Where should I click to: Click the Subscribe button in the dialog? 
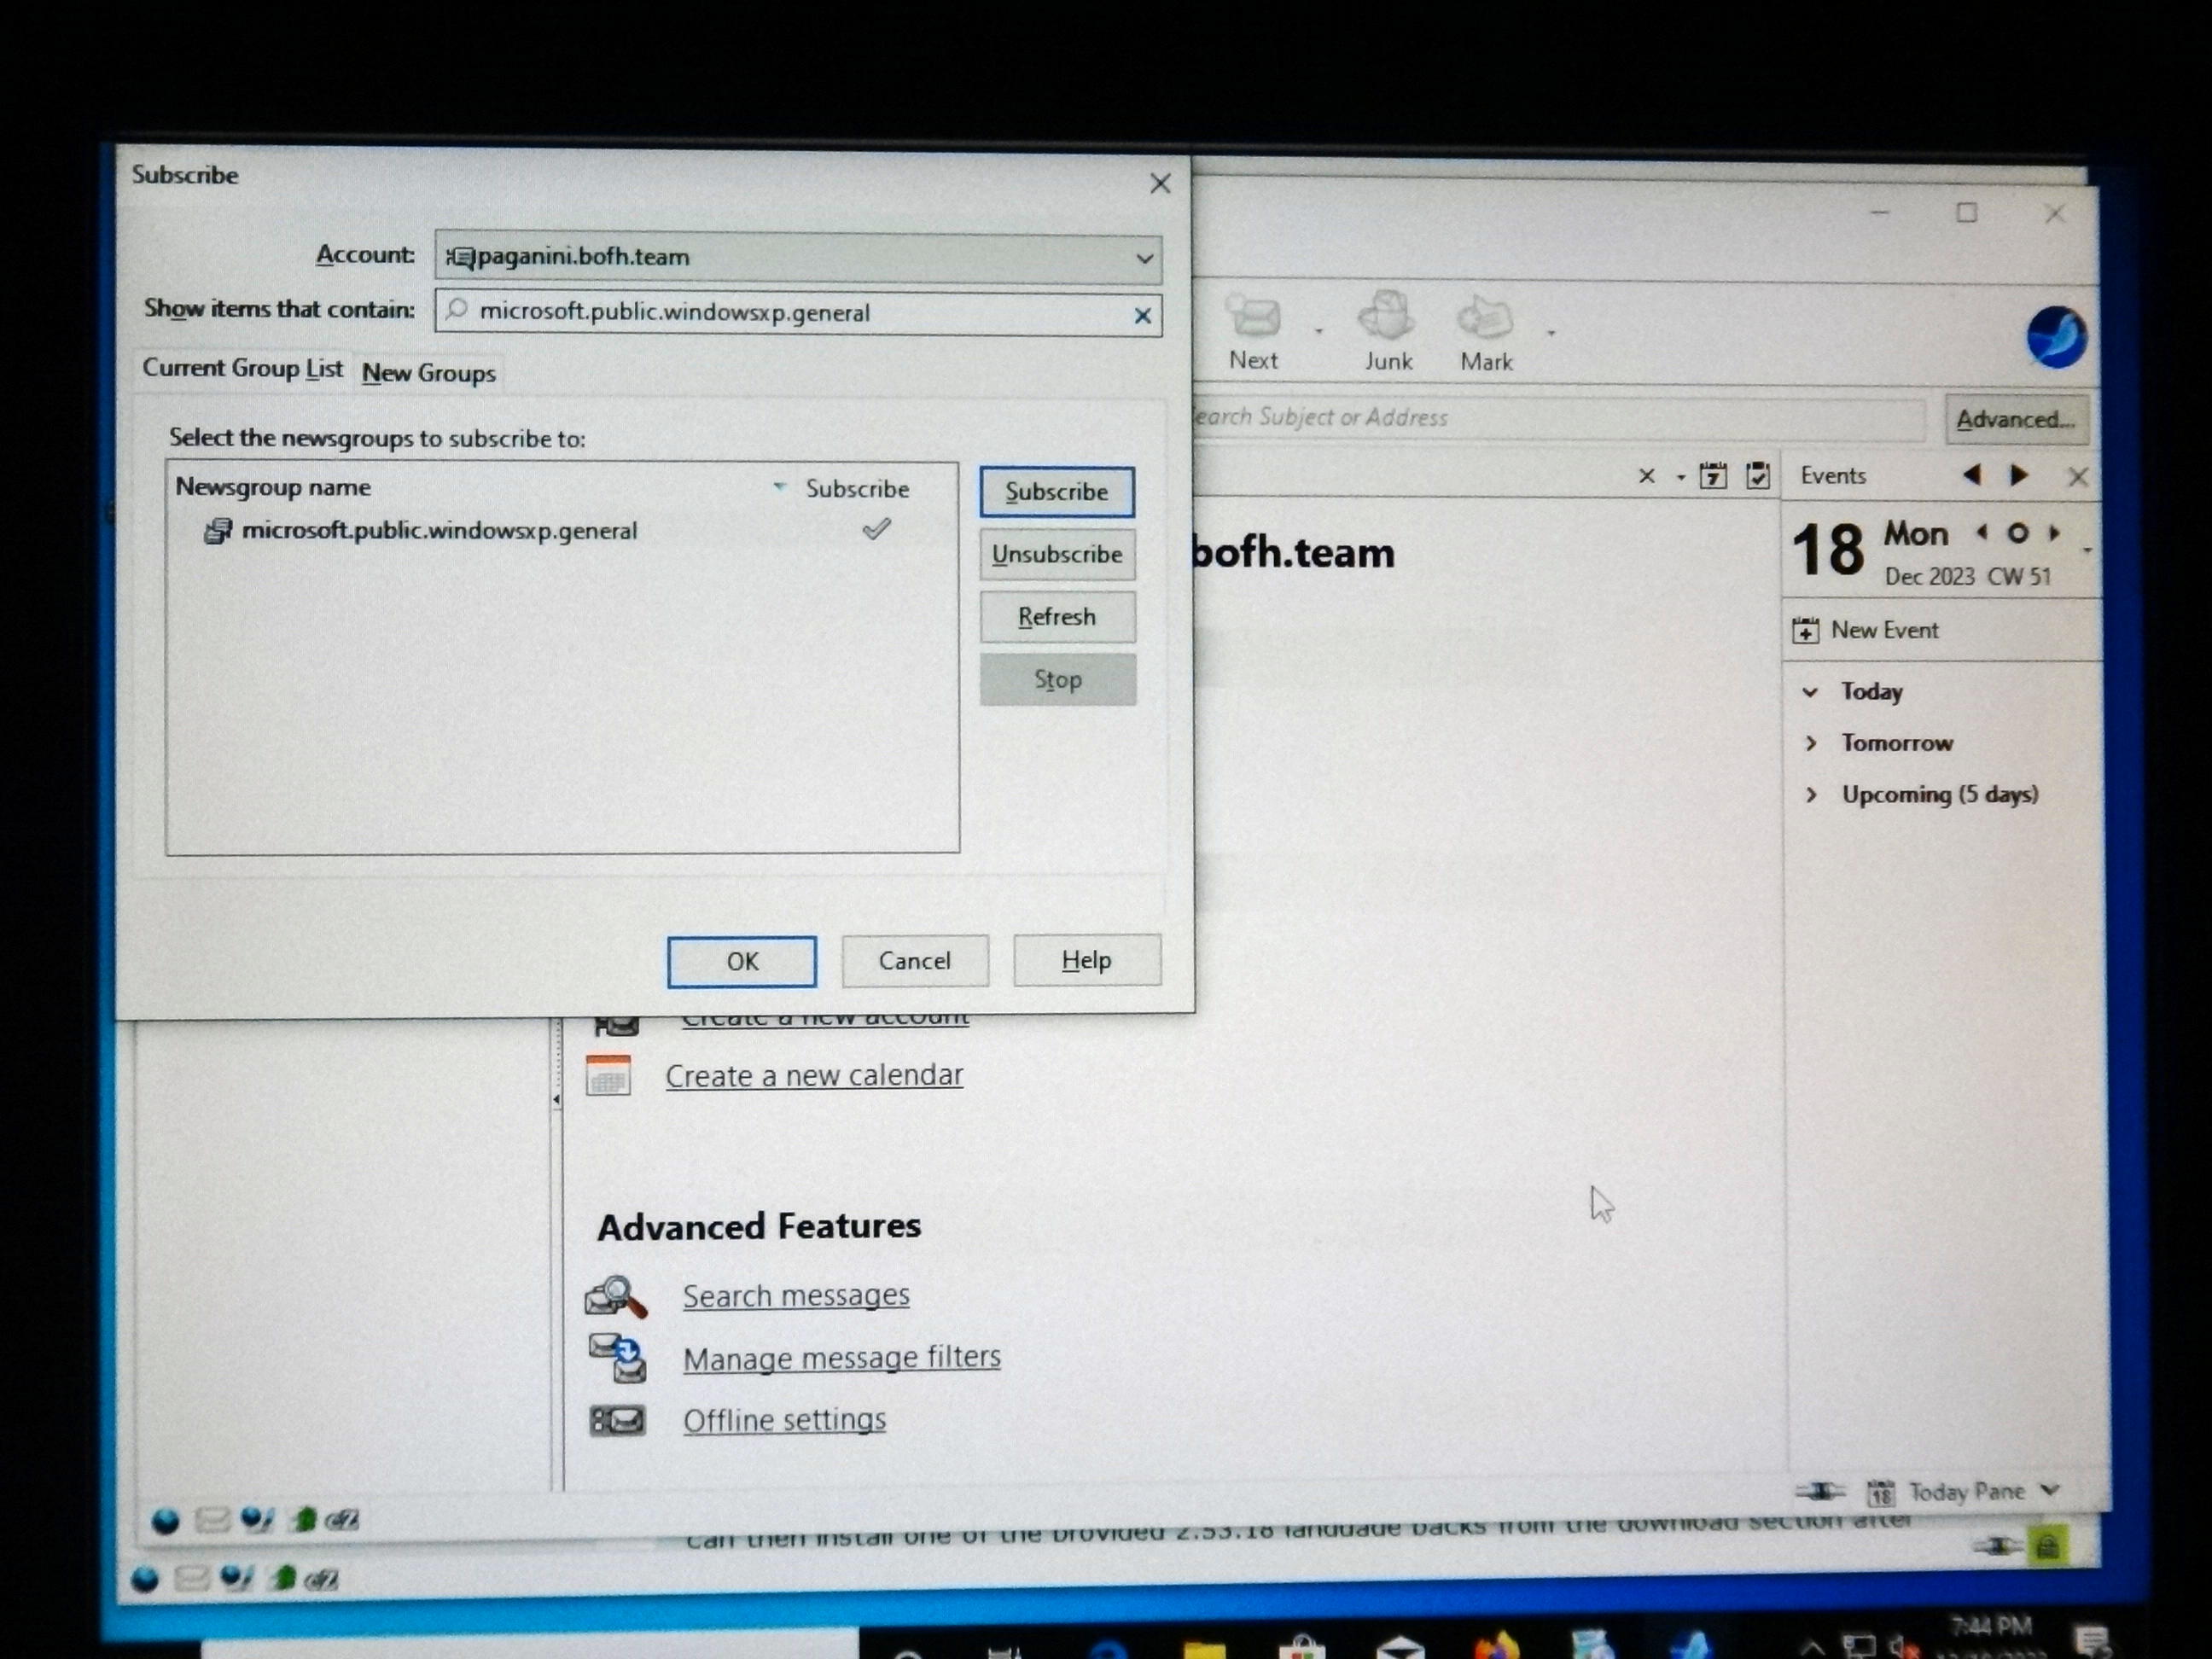point(1057,492)
